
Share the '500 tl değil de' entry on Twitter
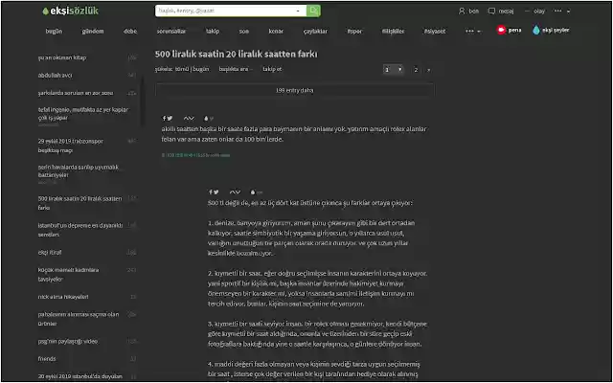point(216,192)
